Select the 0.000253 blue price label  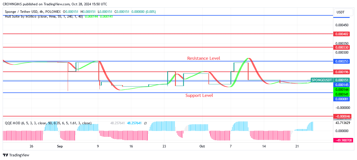coord(342,61)
